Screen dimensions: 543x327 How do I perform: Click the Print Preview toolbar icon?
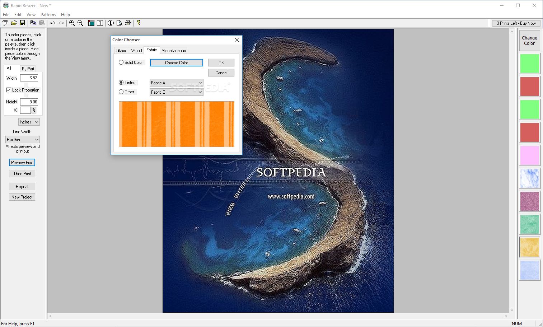tap(119, 23)
